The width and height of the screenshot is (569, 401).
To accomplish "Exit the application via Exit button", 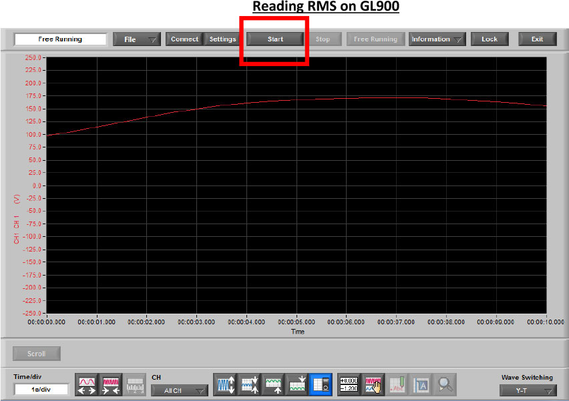I will (538, 39).
